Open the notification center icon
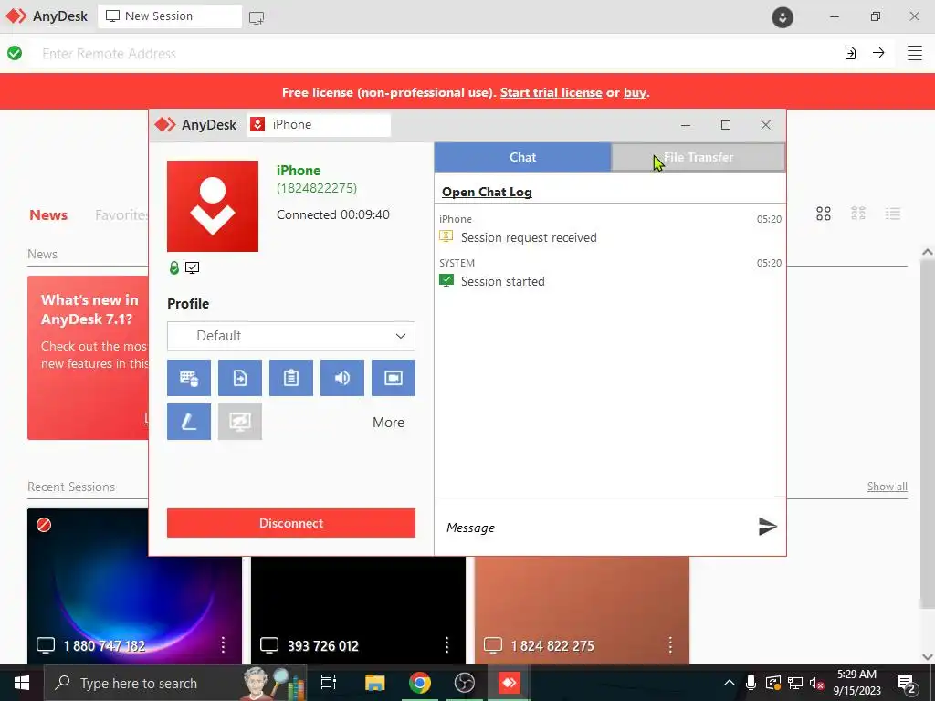The height and width of the screenshot is (701, 935). coord(907,684)
